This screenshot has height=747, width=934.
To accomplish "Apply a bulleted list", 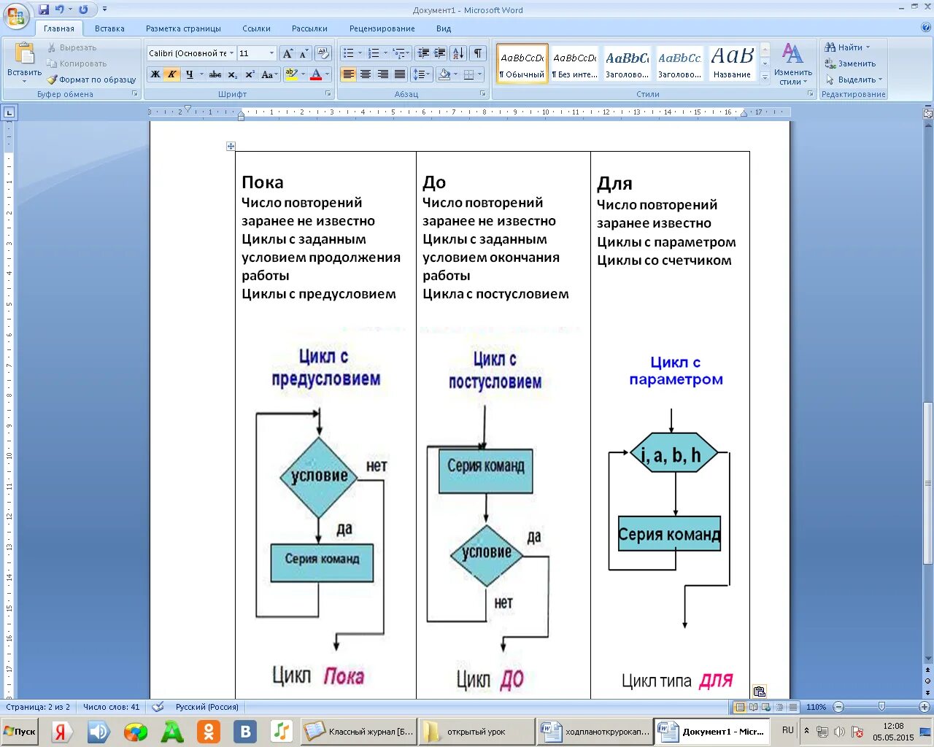I will point(349,53).
